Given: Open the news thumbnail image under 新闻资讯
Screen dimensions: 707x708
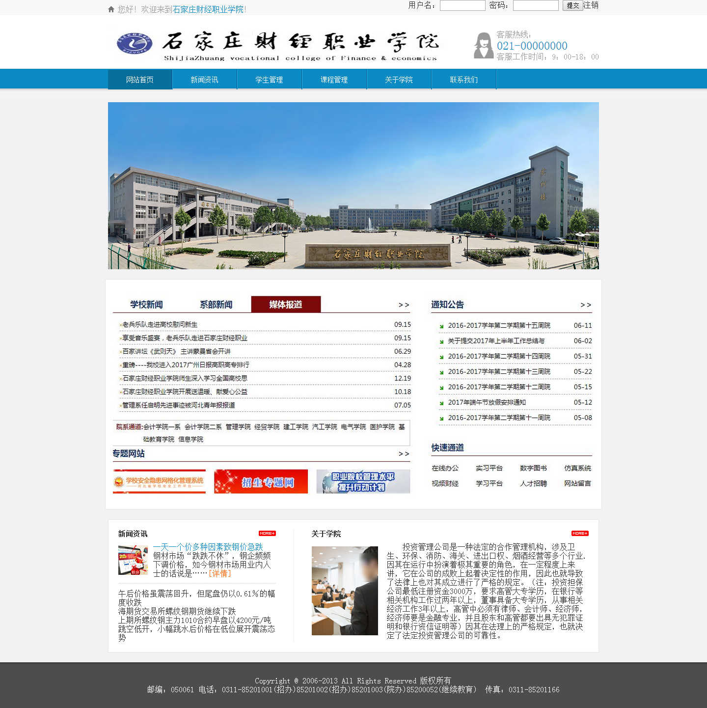Looking at the screenshot, I should pos(133,560).
